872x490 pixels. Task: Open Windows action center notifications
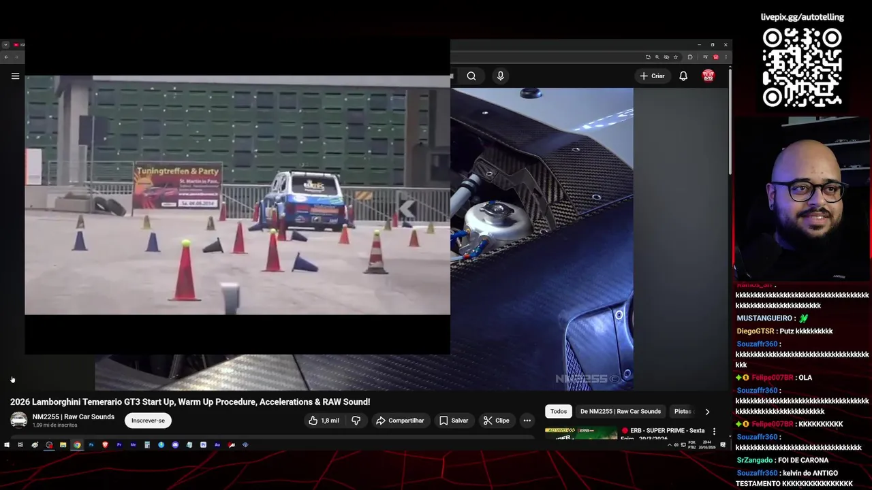click(x=723, y=445)
